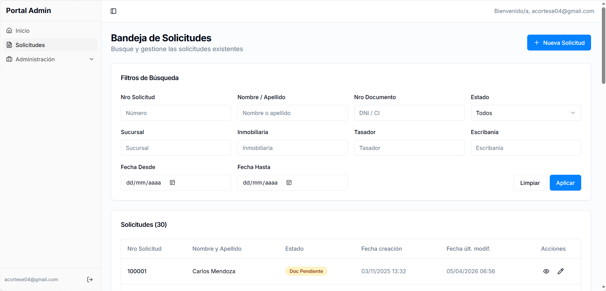Viewport: 606px width, 291px height.
Task: Edit solicitud 100001 with the pencil icon
Action: point(561,271)
